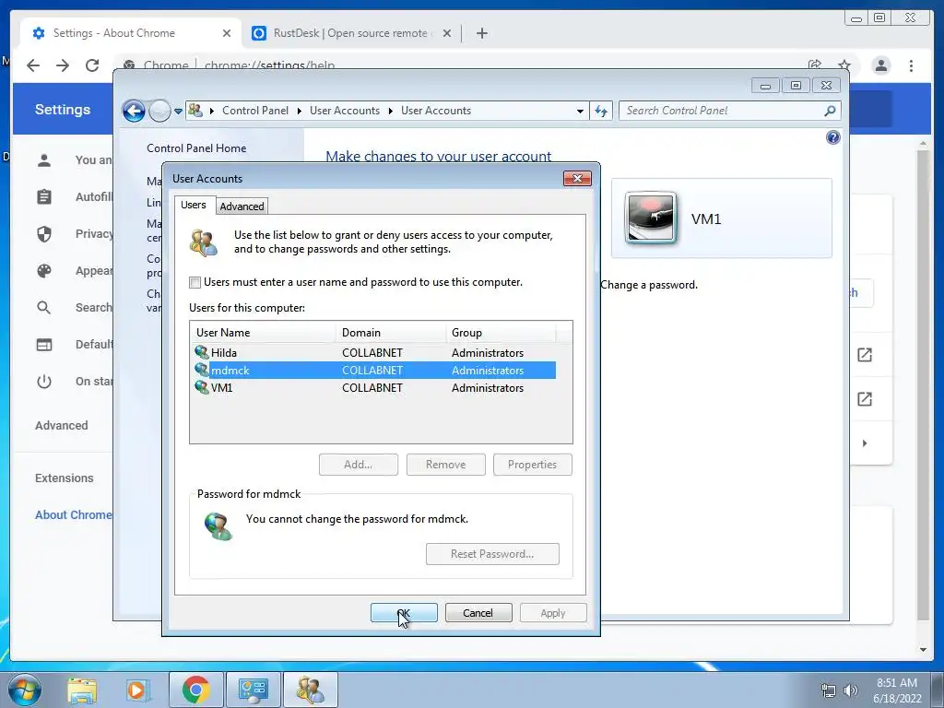Open the Windows Start menu
The image size is (944, 708).
pos(24,690)
